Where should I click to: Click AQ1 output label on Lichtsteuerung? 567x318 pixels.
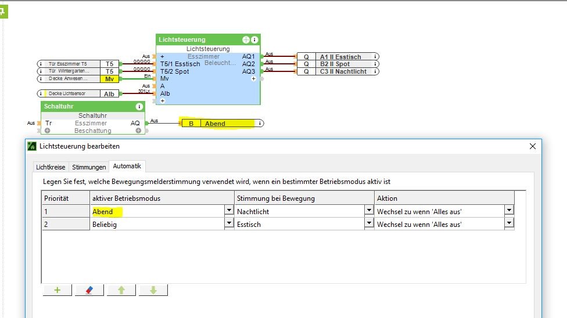(x=249, y=56)
